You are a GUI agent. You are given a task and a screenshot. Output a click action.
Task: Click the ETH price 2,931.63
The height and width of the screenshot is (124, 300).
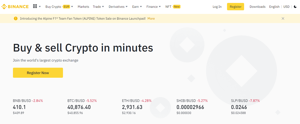[x=132, y=107]
